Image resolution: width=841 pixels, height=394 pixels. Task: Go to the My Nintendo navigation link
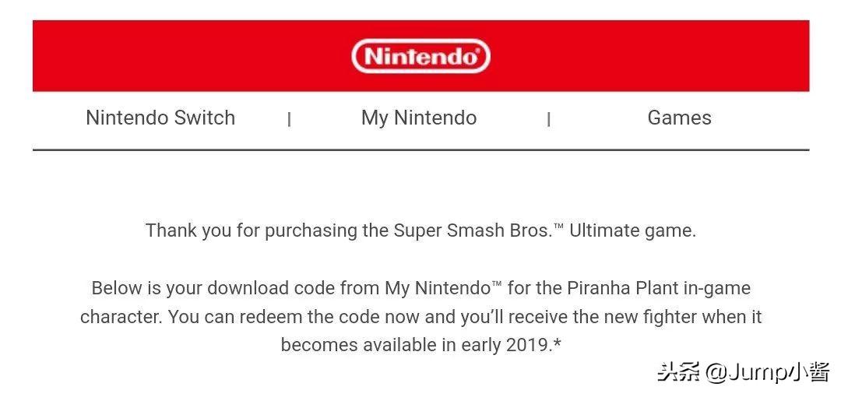[419, 118]
